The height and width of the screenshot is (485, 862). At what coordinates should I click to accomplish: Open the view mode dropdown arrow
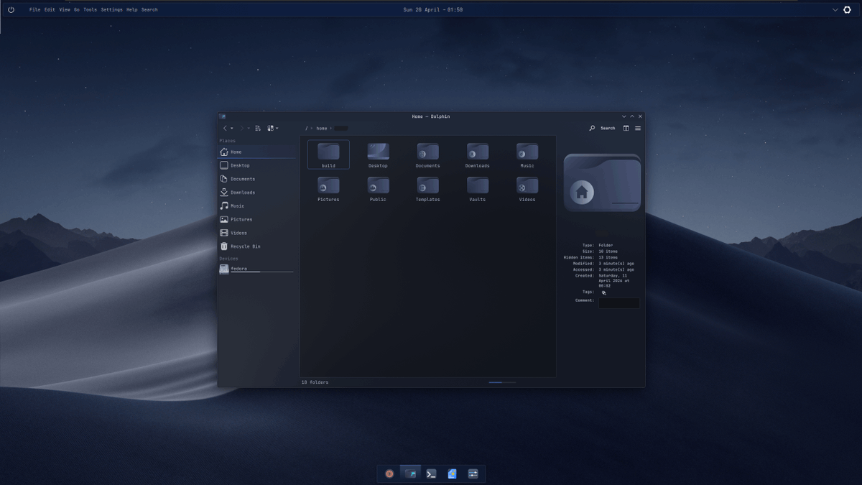tap(276, 128)
